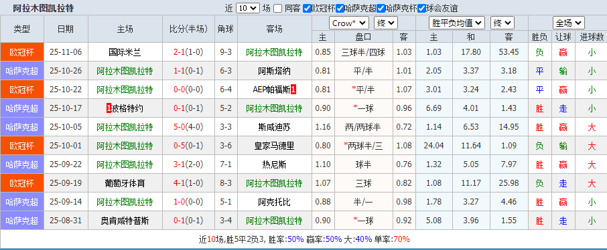
Task: Click date cell 25-10-05
Action: coord(66,127)
